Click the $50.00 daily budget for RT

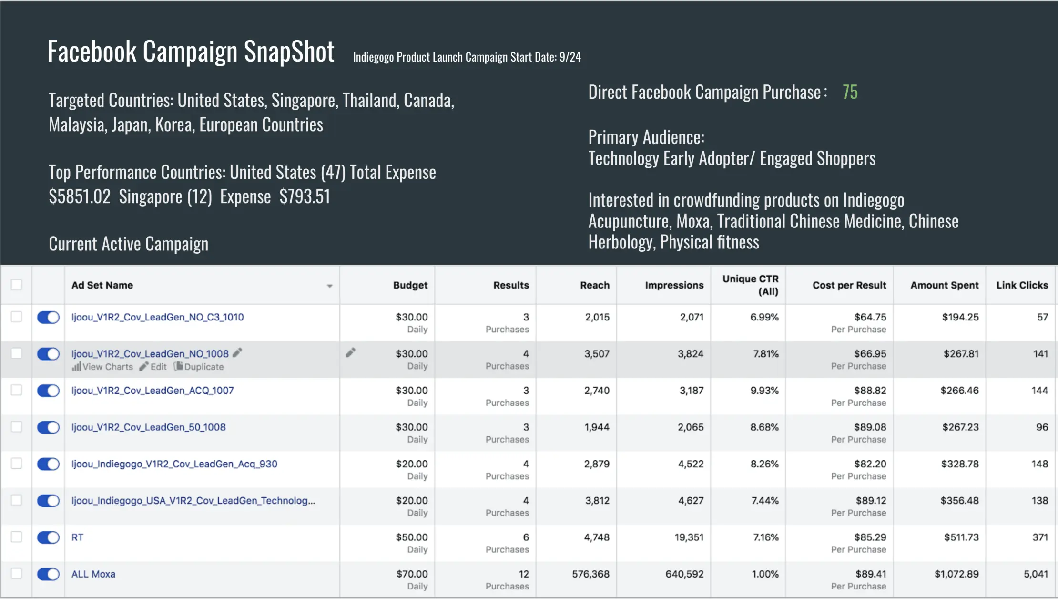[412, 537]
